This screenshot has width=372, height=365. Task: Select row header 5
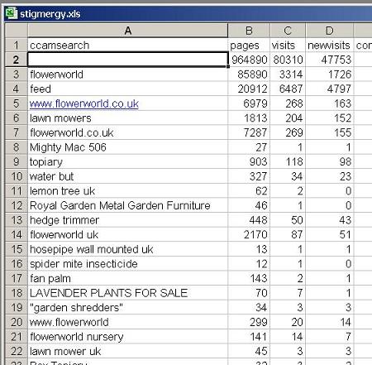(17, 103)
